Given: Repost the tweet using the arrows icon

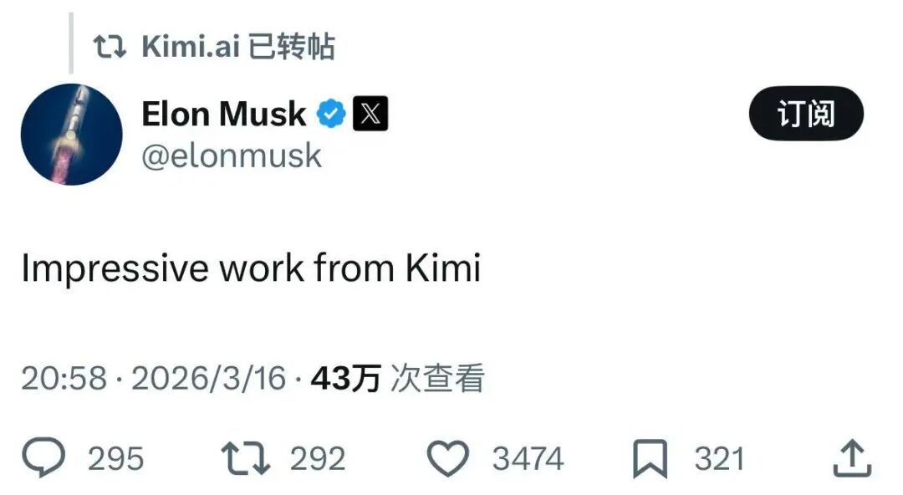Looking at the screenshot, I should [243, 458].
